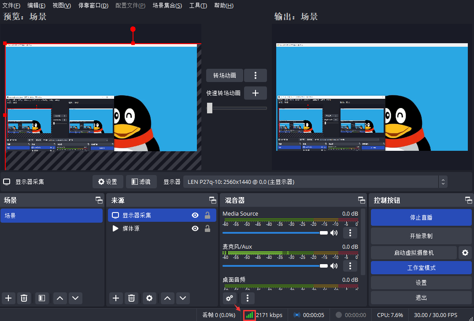Screen dimensions: 474x321
Task: Move scene up
Action: 60,299
